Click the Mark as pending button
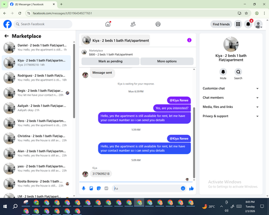 tap(110, 61)
